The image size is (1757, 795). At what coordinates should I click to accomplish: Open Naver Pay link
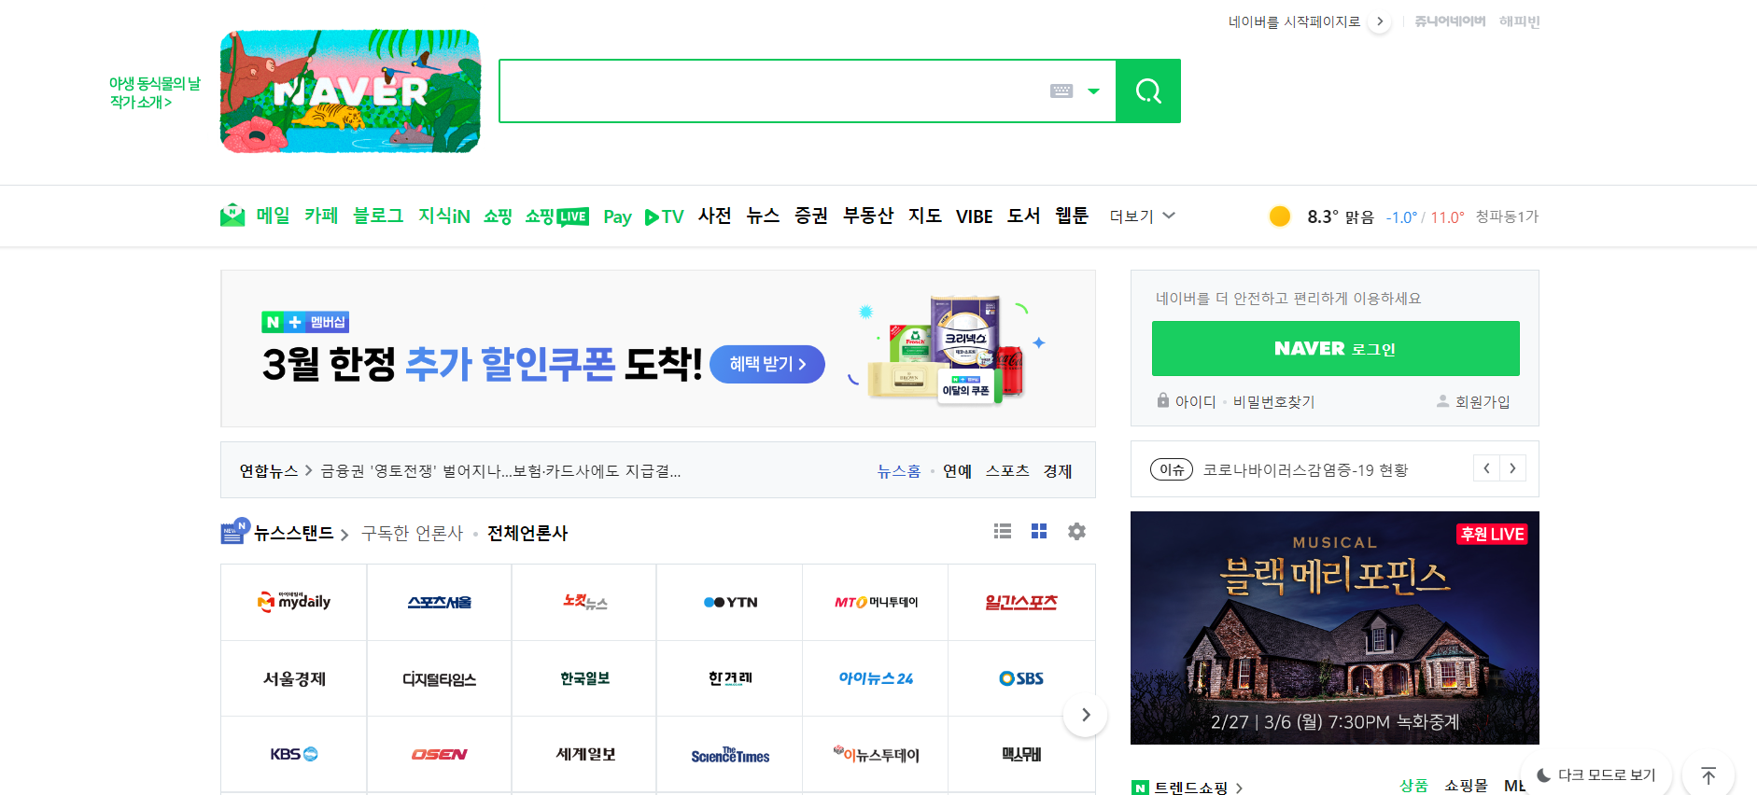click(617, 216)
